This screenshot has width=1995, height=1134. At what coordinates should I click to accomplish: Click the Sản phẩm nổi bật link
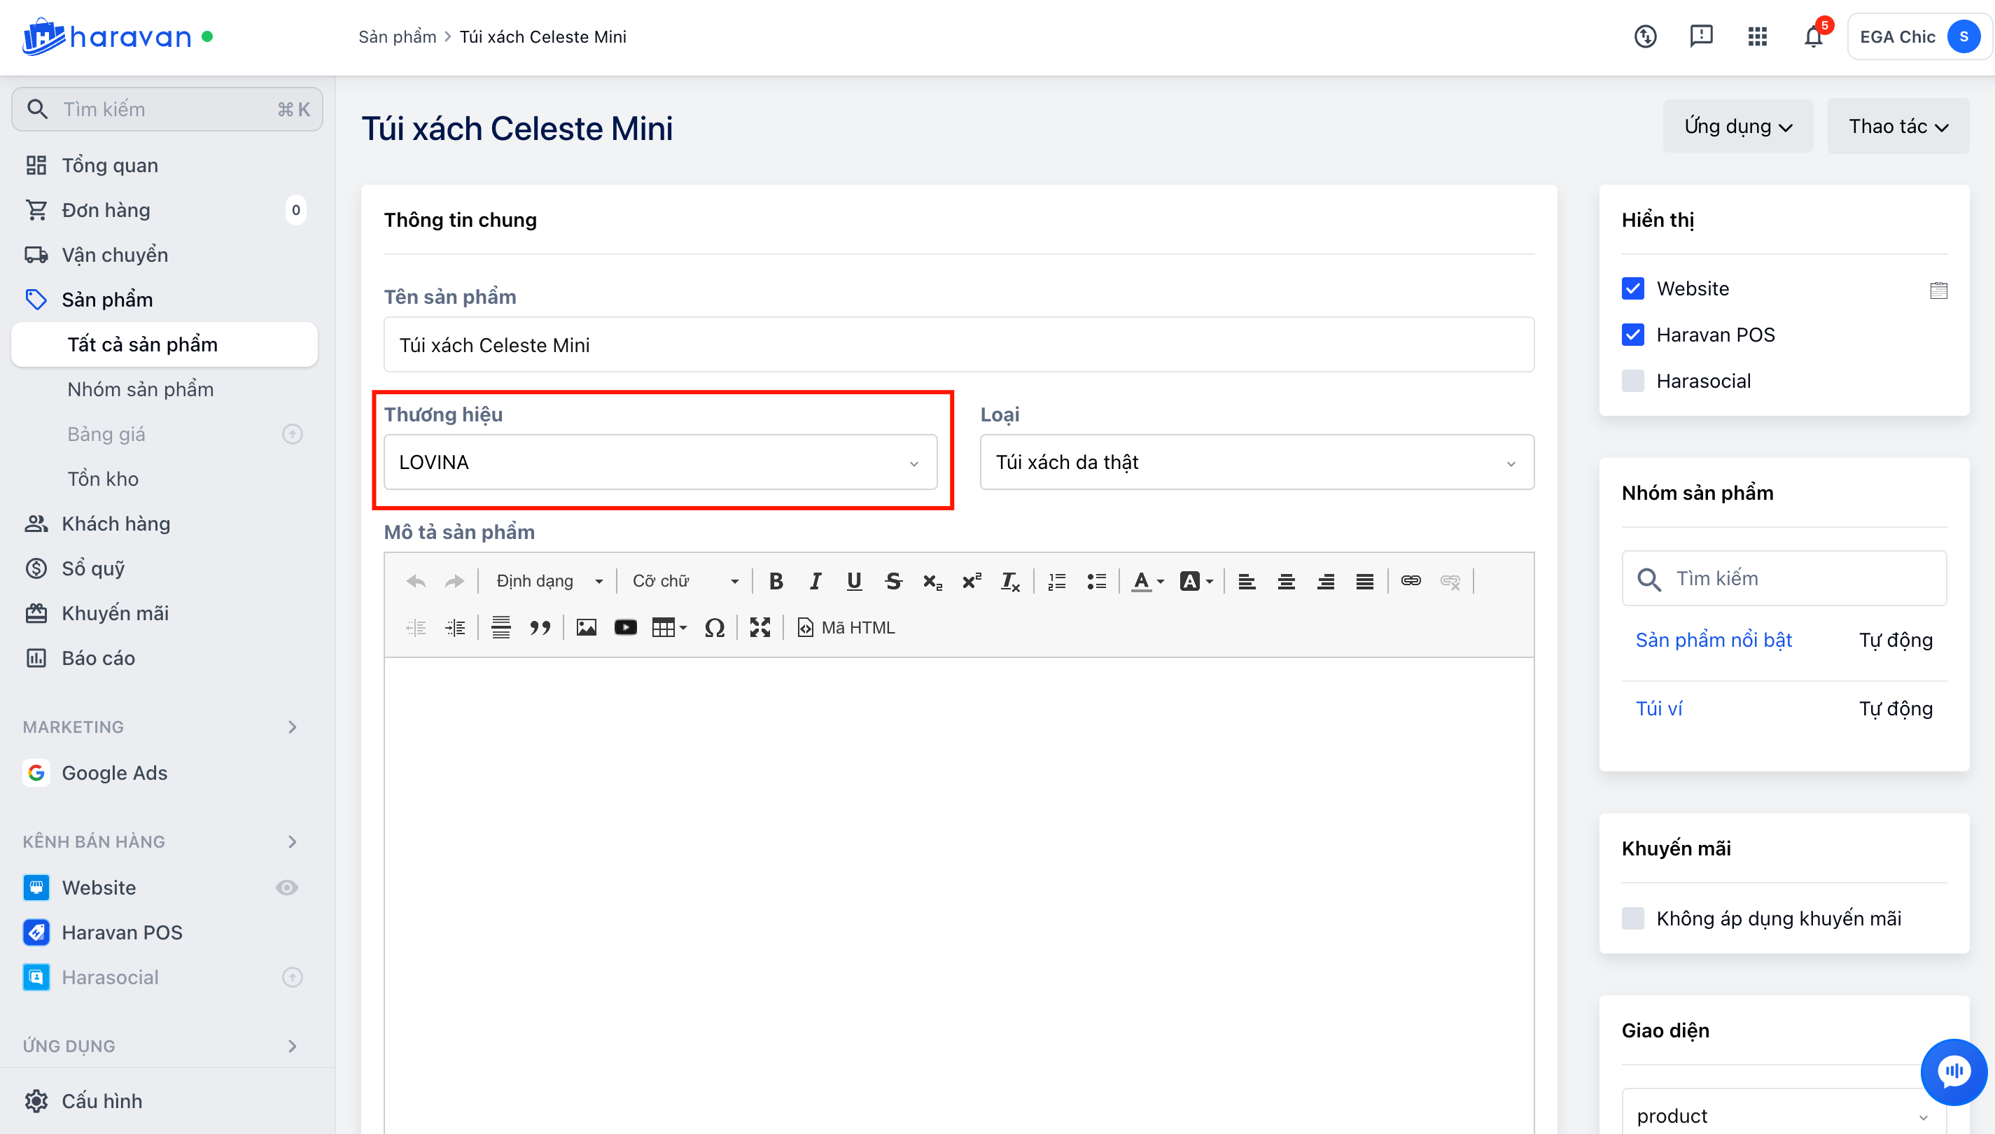point(1713,640)
